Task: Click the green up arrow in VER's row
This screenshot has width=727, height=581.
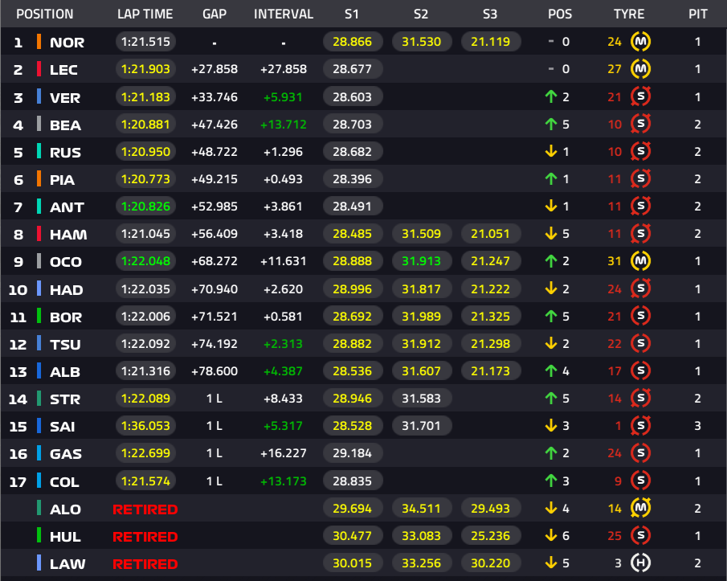Action: tap(551, 96)
